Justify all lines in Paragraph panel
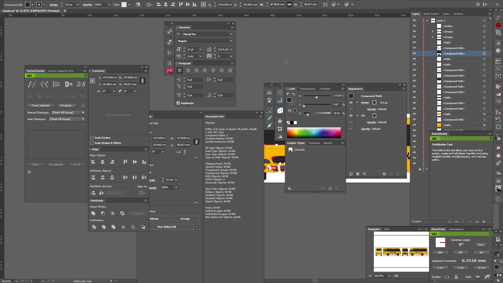This screenshot has height=283, width=503. (230, 70)
